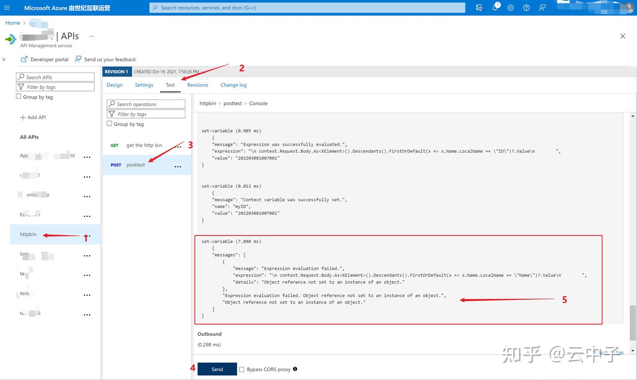
Task: Open the ellipsis menu of the API above the last API
Action: pyautogui.click(x=87, y=295)
